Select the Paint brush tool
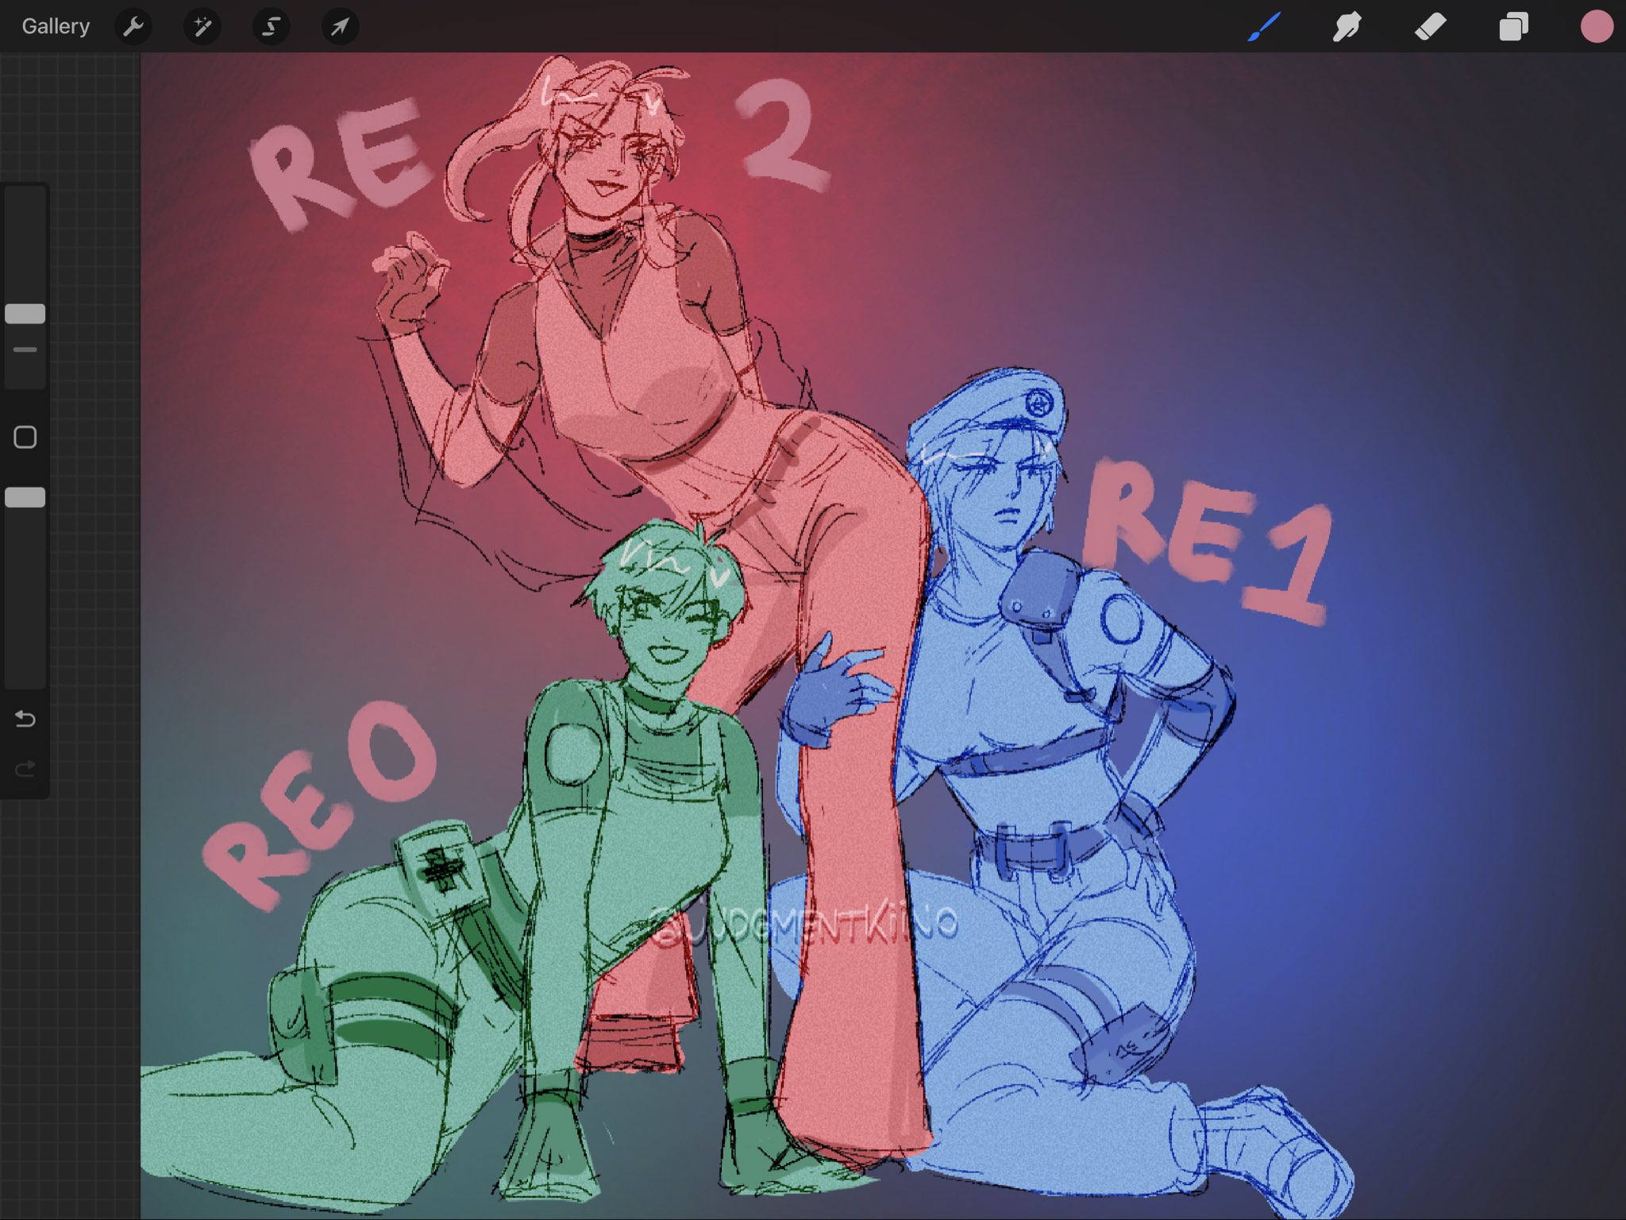This screenshot has width=1626, height=1220. (x=1264, y=27)
